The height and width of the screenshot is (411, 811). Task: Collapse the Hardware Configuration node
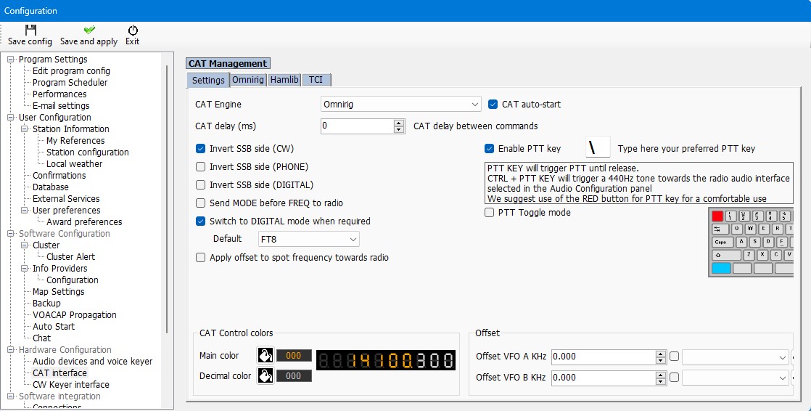coord(11,350)
